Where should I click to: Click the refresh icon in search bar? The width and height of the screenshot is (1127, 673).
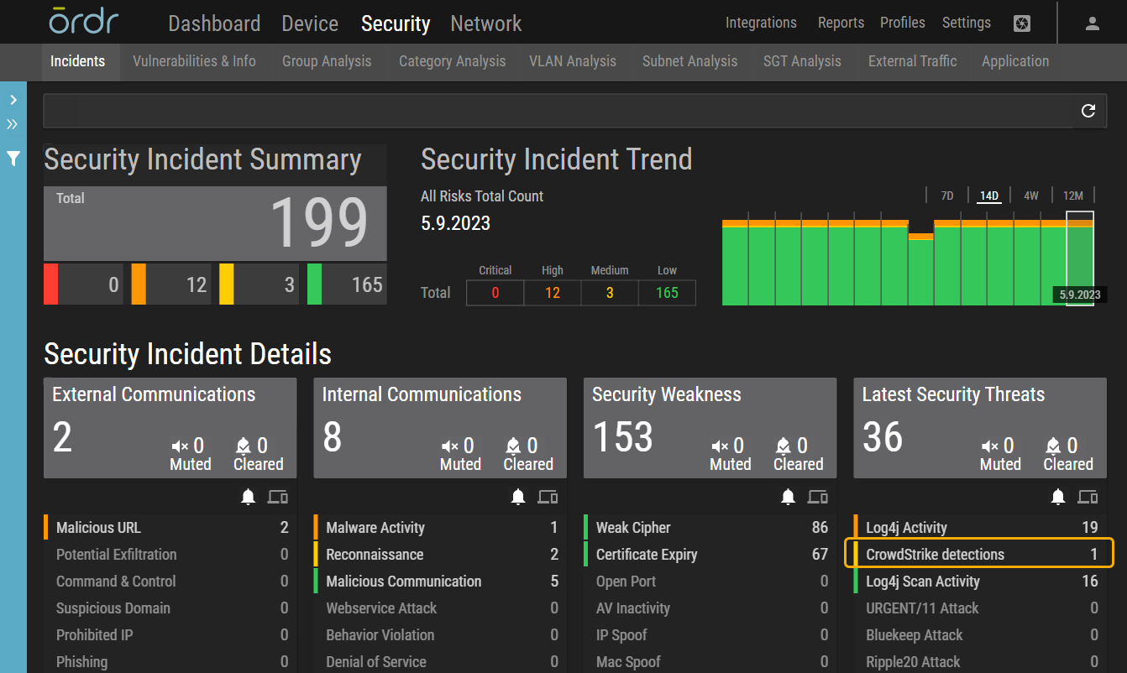point(1088,111)
